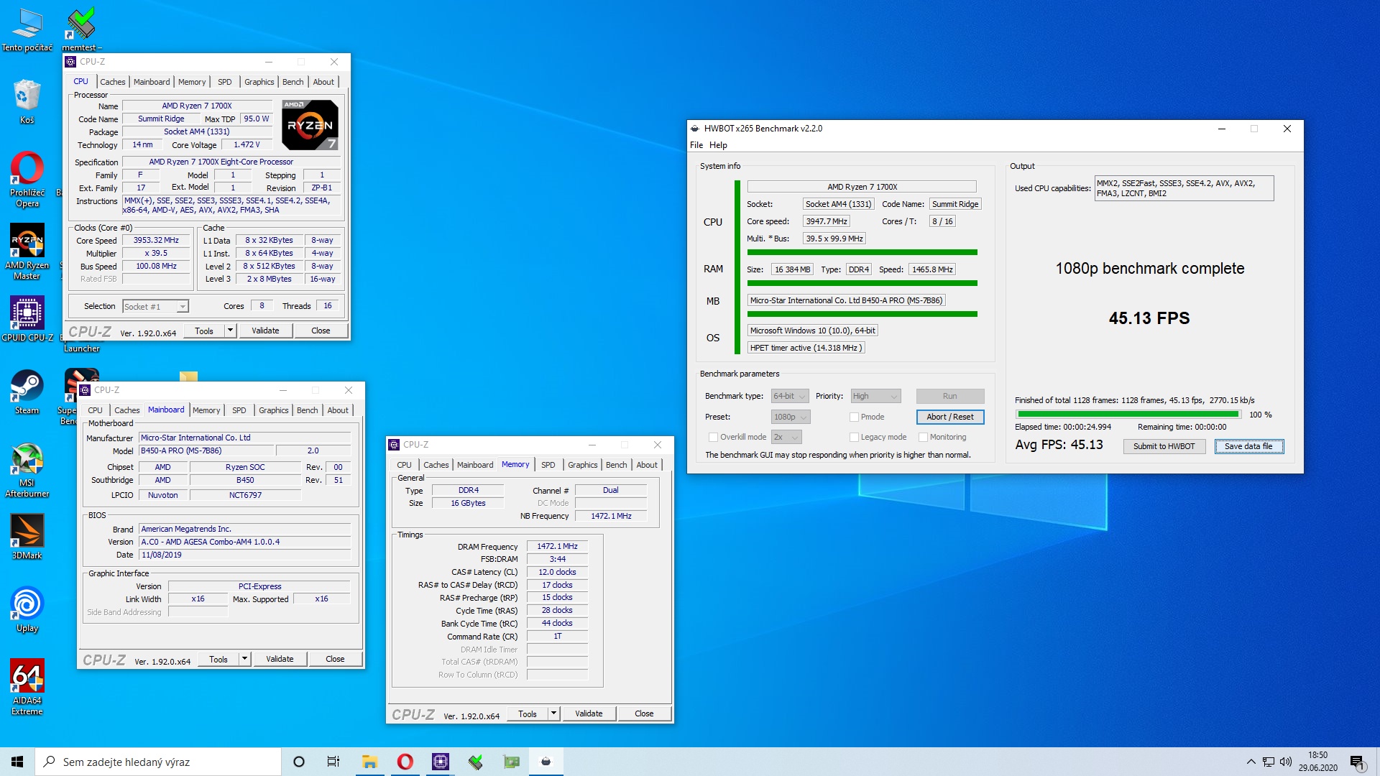Click the Used CPU capabilities text box
This screenshot has height=776, width=1380.
point(1184,188)
